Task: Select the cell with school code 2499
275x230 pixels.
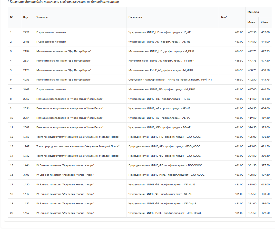Action: click(26, 32)
